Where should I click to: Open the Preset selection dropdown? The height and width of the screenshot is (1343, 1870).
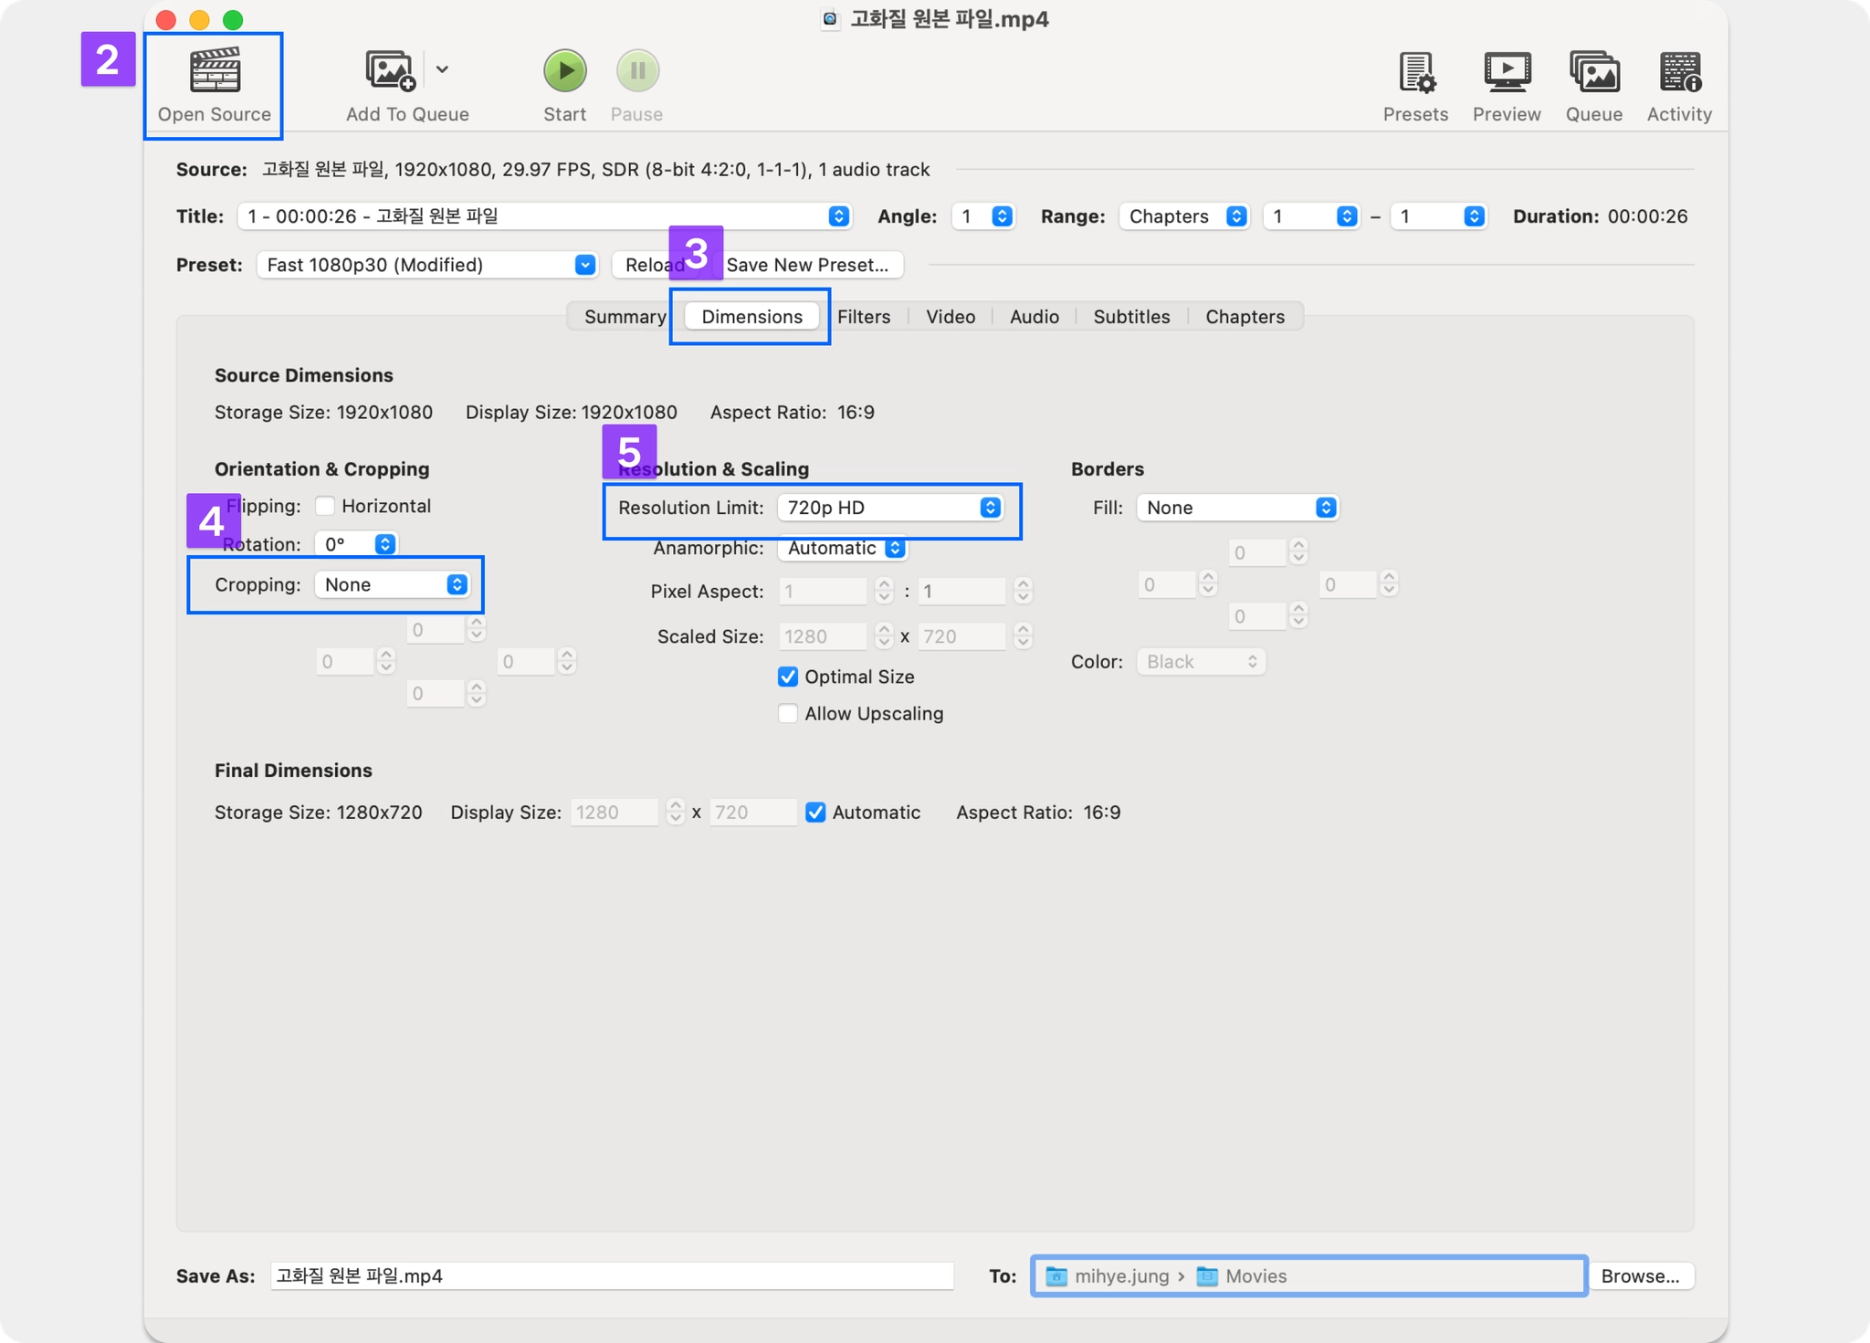click(x=427, y=265)
